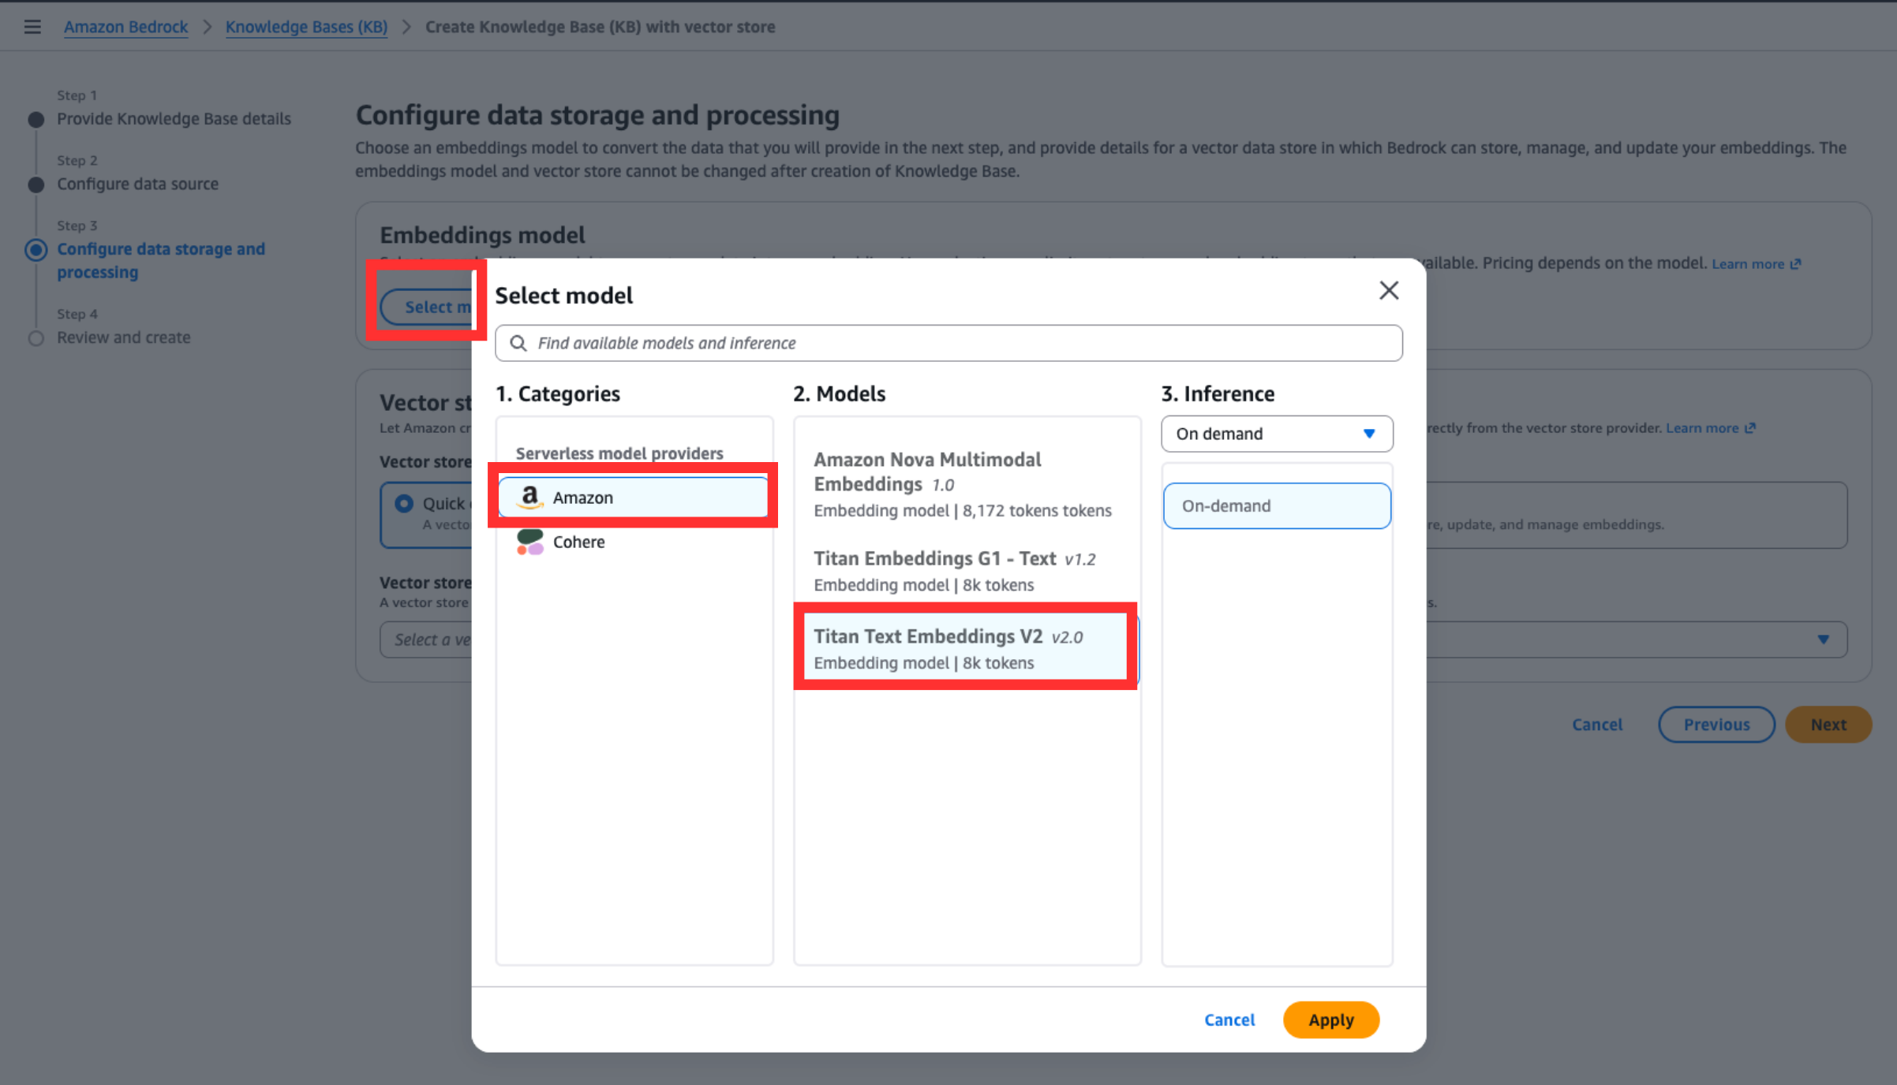Open the hamburger navigation menu
Screen dimensions: 1897x1085
pos(32,27)
